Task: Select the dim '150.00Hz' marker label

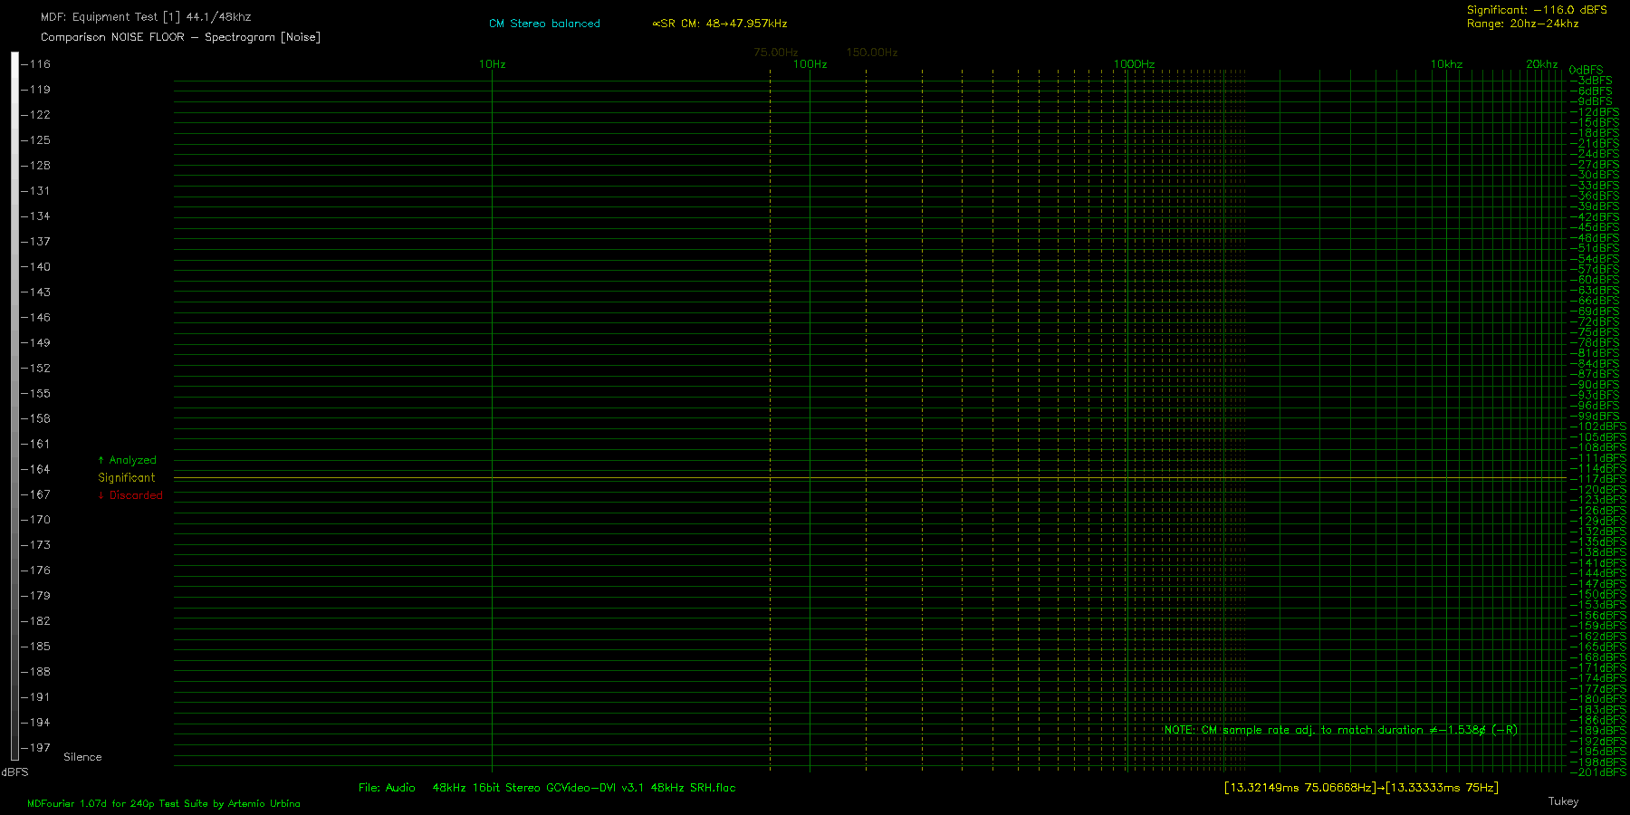Action: pos(872,53)
